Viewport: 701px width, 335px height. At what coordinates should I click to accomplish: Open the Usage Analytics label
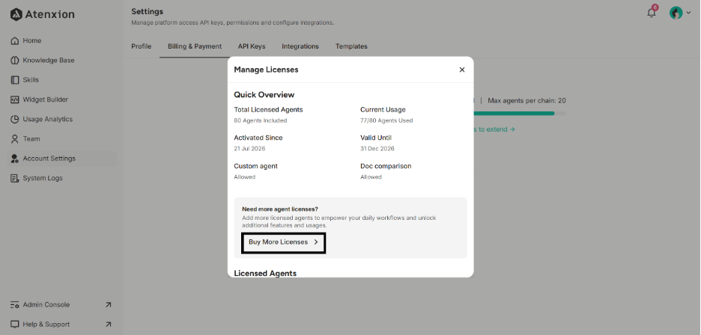[48, 119]
